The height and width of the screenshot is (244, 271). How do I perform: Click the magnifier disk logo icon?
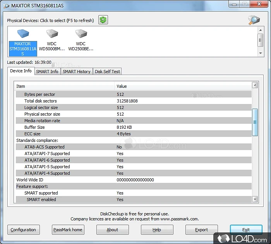pyautogui.click(x=254, y=20)
